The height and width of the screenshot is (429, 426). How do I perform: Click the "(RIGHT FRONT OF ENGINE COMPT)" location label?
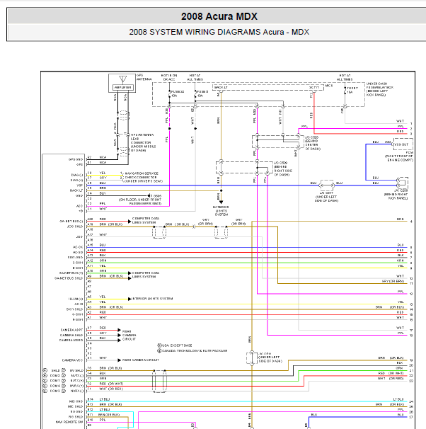pyautogui.click(x=399, y=158)
